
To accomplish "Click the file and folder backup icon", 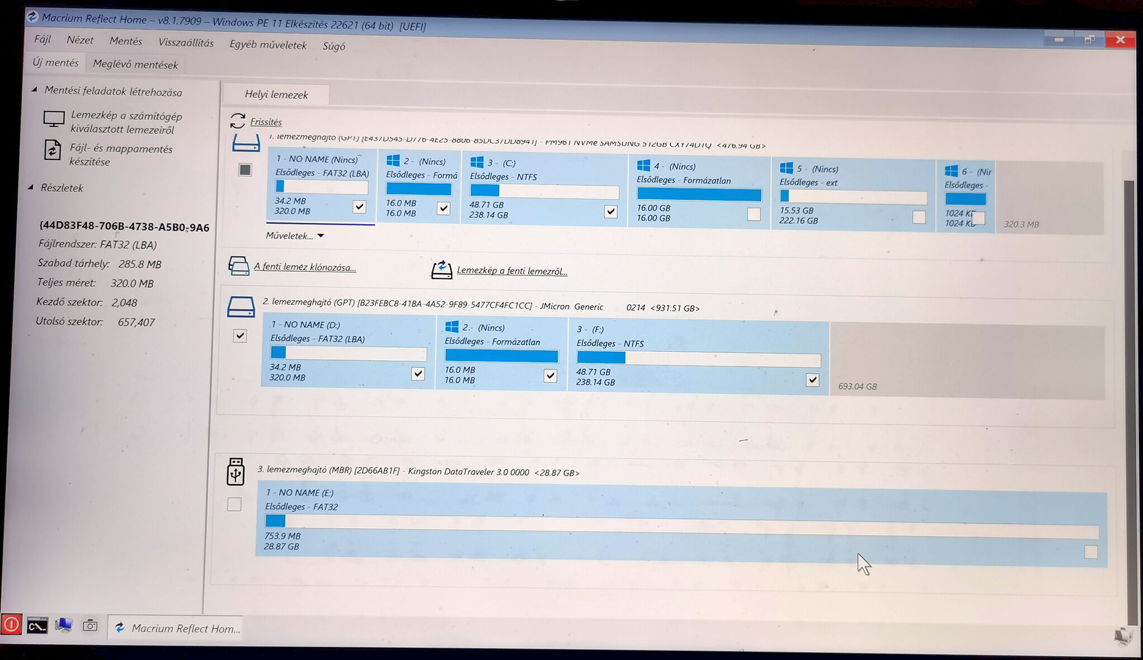I will [x=53, y=150].
